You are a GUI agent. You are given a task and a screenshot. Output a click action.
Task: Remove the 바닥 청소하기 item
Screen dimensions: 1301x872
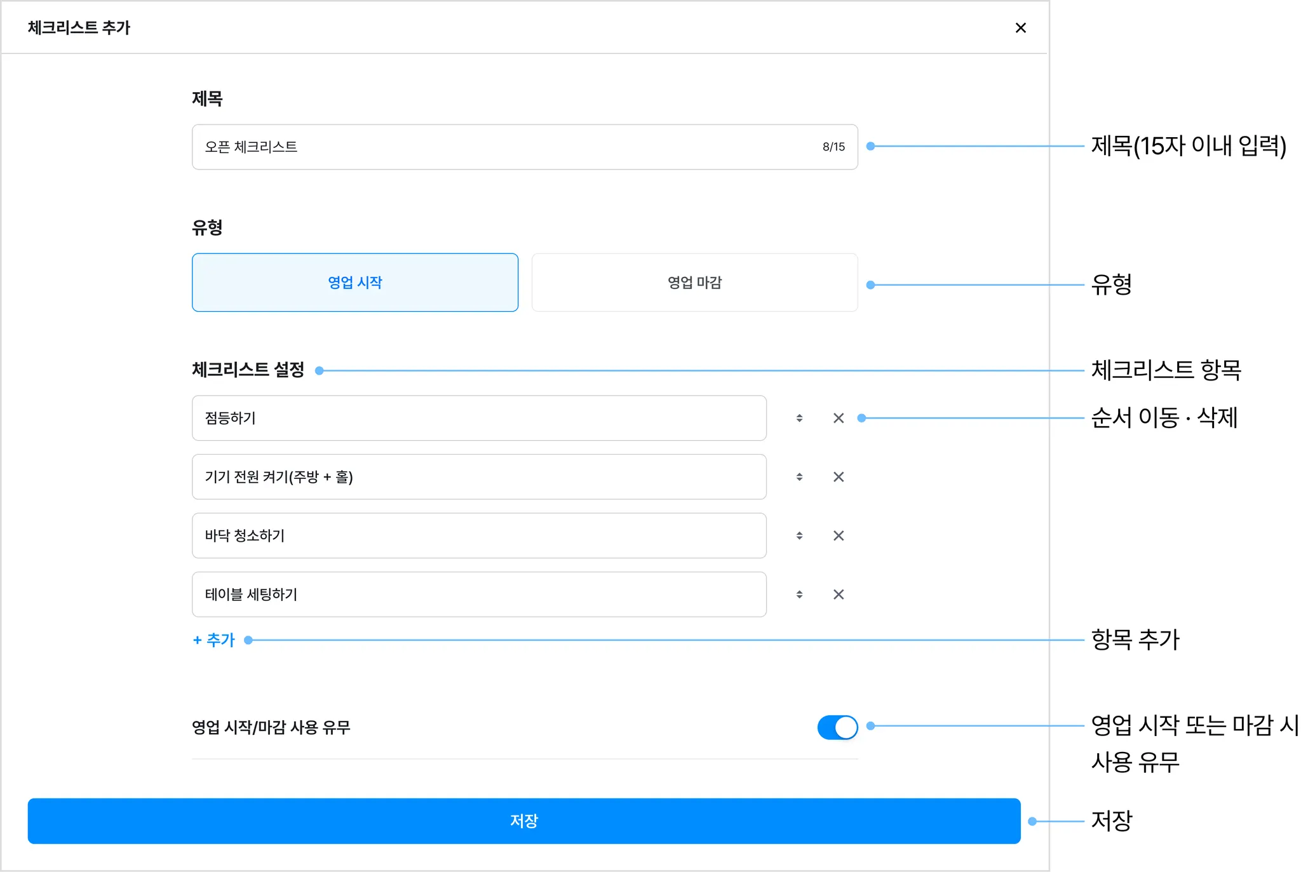click(839, 535)
